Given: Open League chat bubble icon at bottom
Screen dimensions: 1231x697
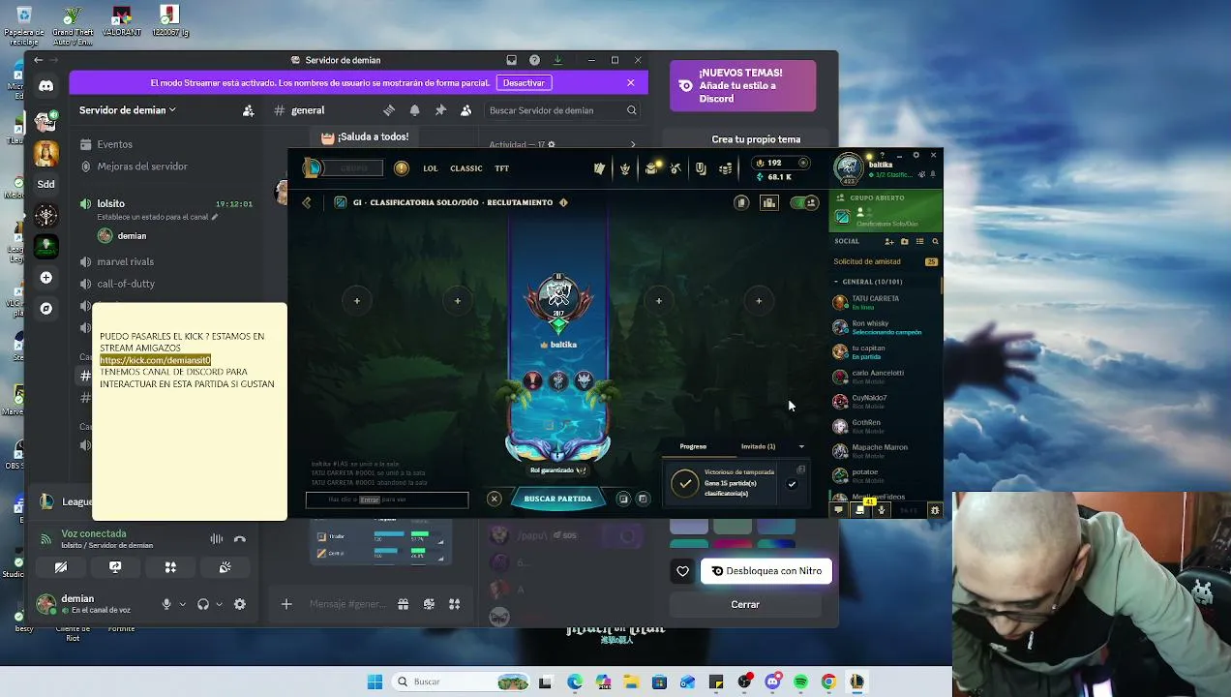Looking at the screenshot, I should (x=839, y=510).
